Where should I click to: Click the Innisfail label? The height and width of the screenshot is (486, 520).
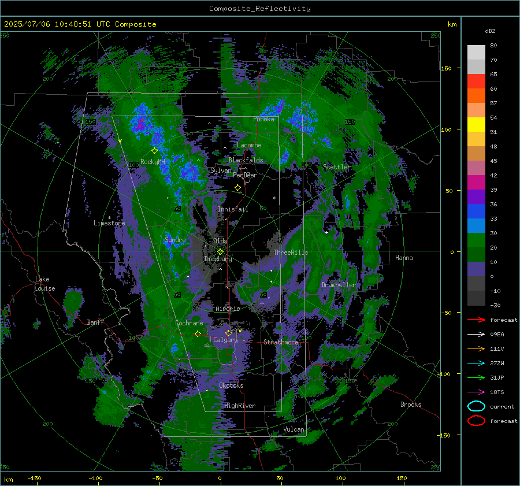coord(233,209)
